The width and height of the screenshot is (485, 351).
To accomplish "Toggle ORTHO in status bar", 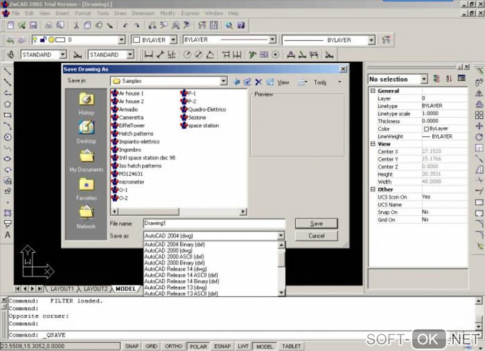I will [174, 346].
